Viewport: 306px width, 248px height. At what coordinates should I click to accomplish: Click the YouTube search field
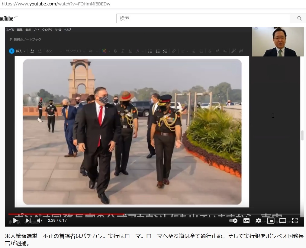203,18
